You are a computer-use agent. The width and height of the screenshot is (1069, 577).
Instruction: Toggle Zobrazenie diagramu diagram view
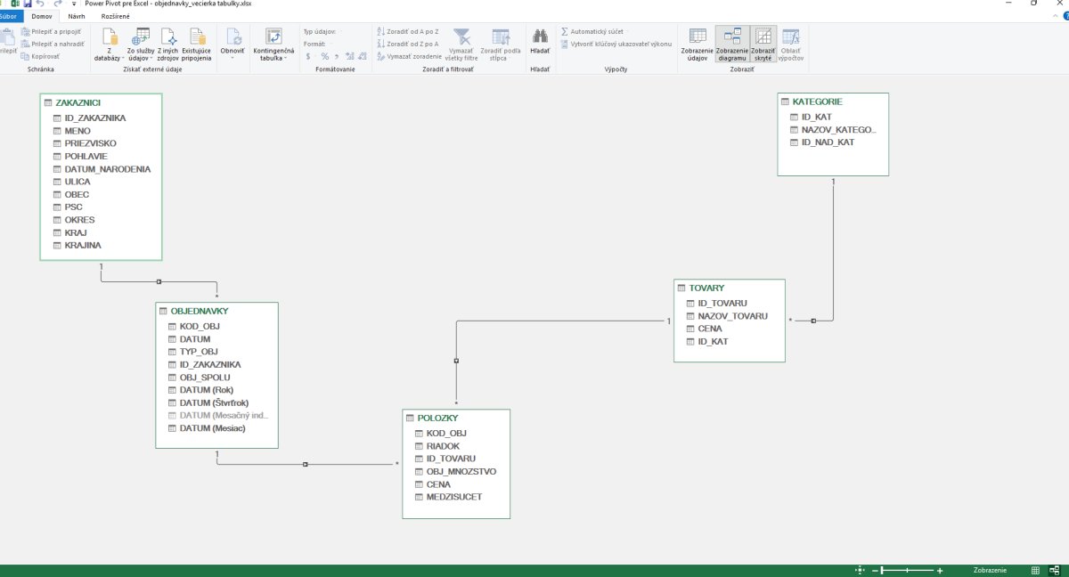click(x=733, y=44)
